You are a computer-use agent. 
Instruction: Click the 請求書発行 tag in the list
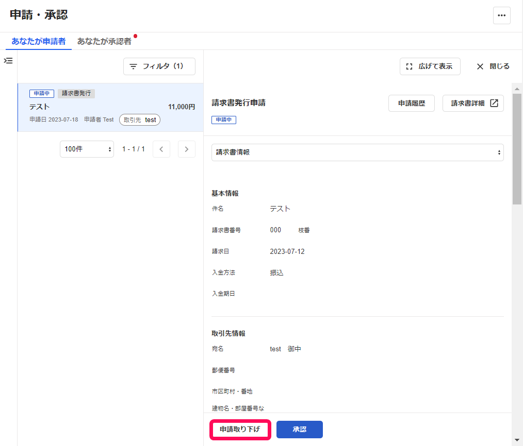[x=76, y=93]
